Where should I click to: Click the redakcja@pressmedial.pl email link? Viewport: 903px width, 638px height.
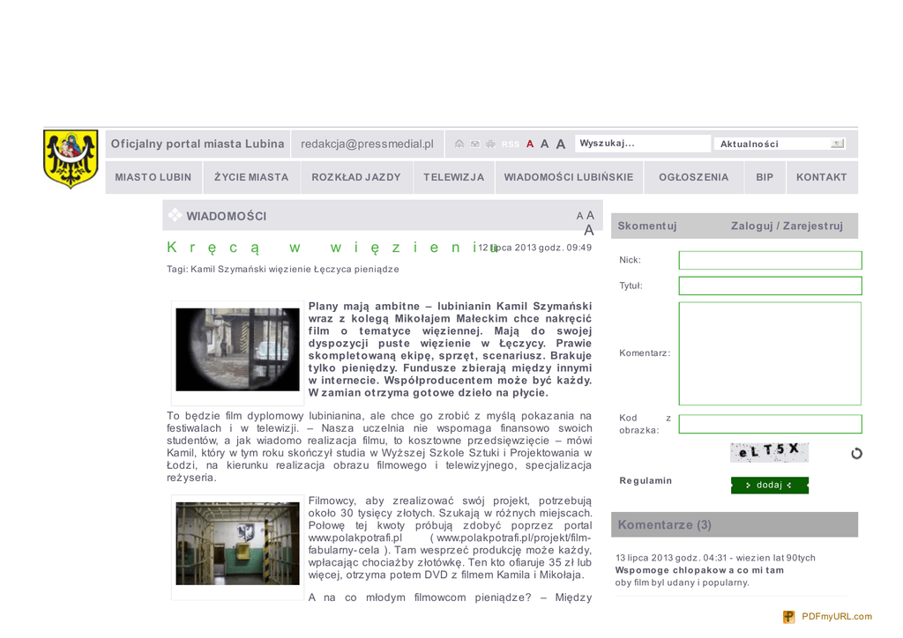click(x=367, y=144)
